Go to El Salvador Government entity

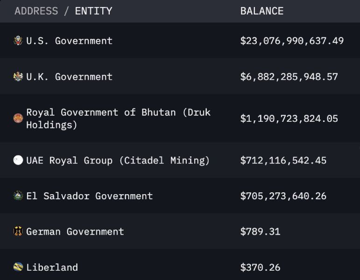[x=89, y=196]
